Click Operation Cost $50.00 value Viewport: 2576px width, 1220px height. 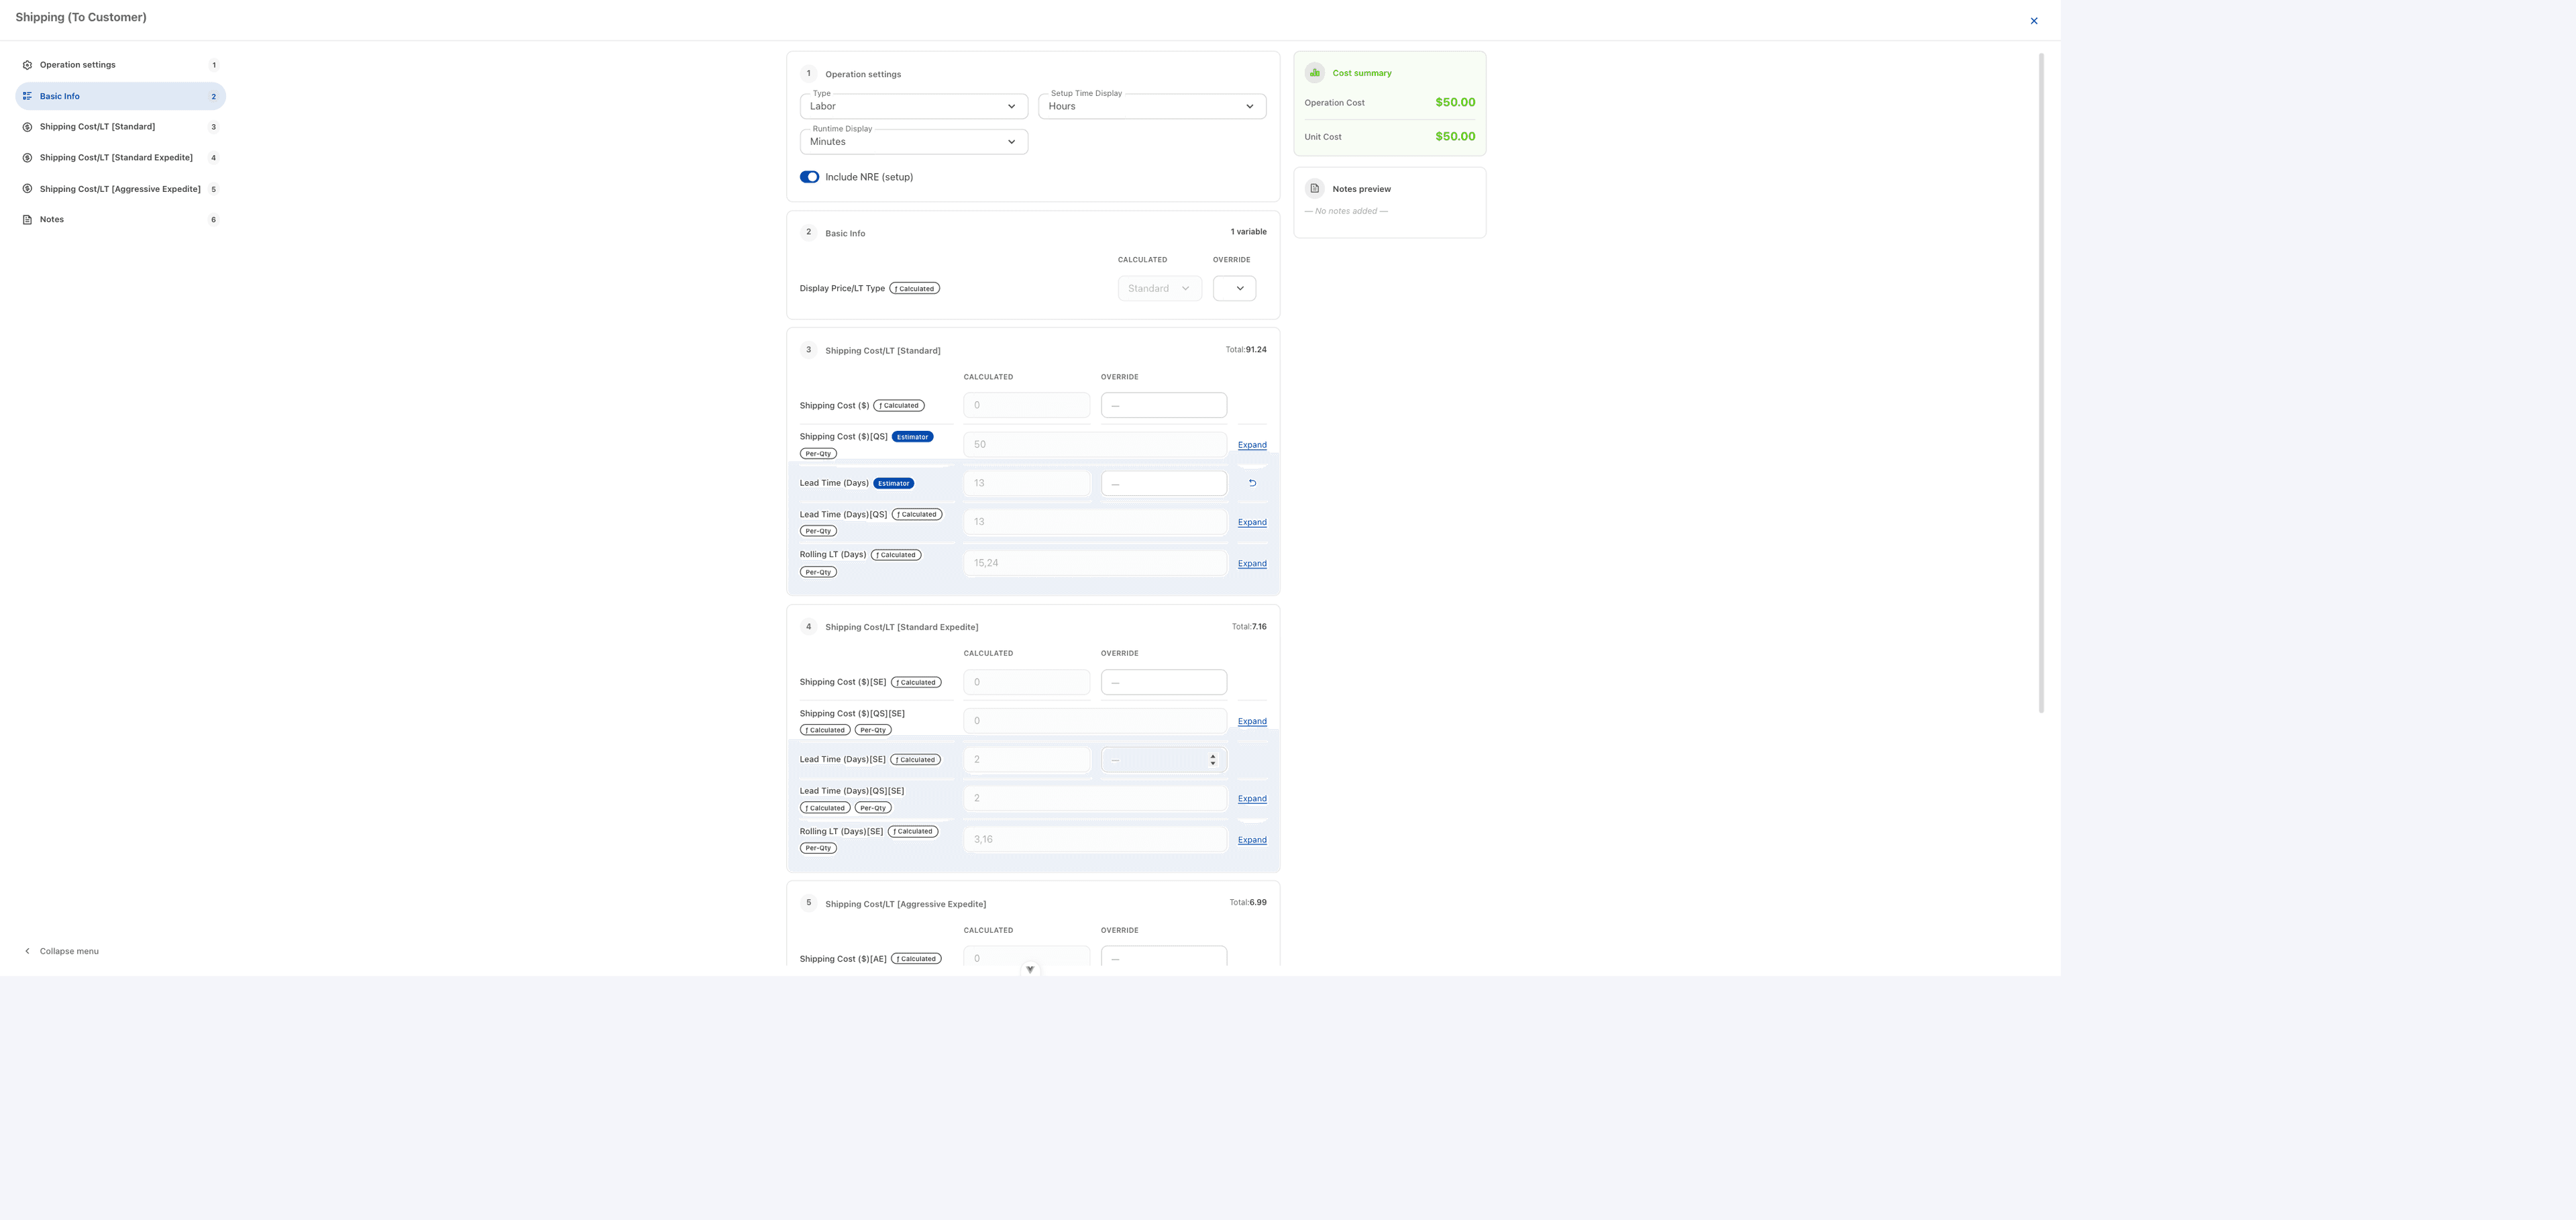pyautogui.click(x=1455, y=102)
